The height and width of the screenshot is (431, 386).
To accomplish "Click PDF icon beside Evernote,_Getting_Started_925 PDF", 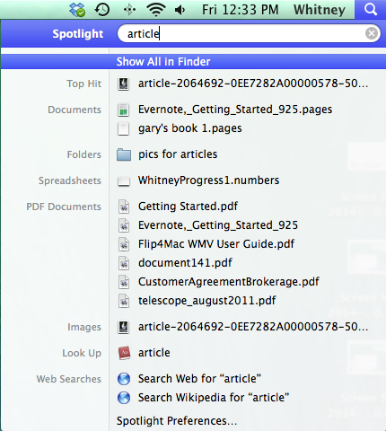I will point(124,225).
